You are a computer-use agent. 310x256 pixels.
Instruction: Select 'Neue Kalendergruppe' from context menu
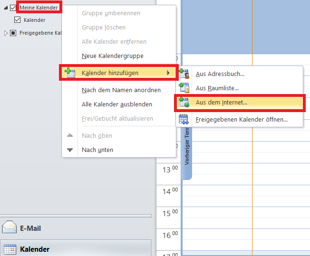112,56
